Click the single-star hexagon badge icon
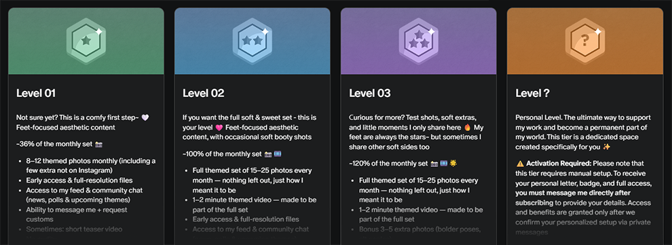The width and height of the screenshot is (672, 245). pyautogui.click(x=86, y=41)
